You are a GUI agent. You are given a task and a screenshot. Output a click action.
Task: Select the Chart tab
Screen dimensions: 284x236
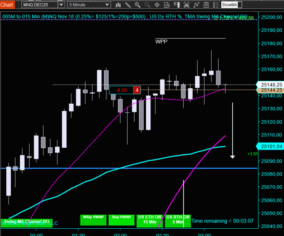pyautogui.click(x=7, y=5)
